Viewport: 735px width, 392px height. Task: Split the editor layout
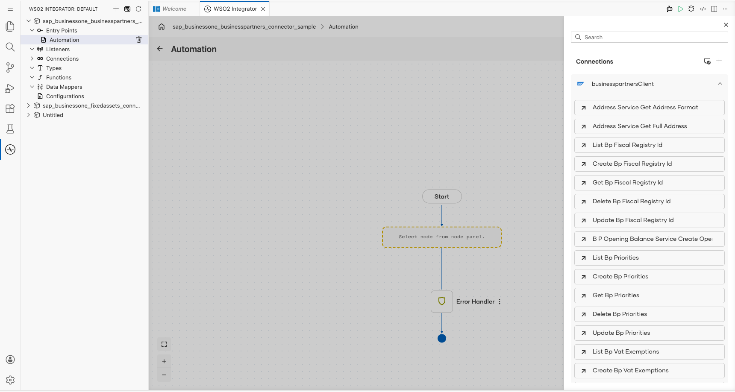coord(714,9)
